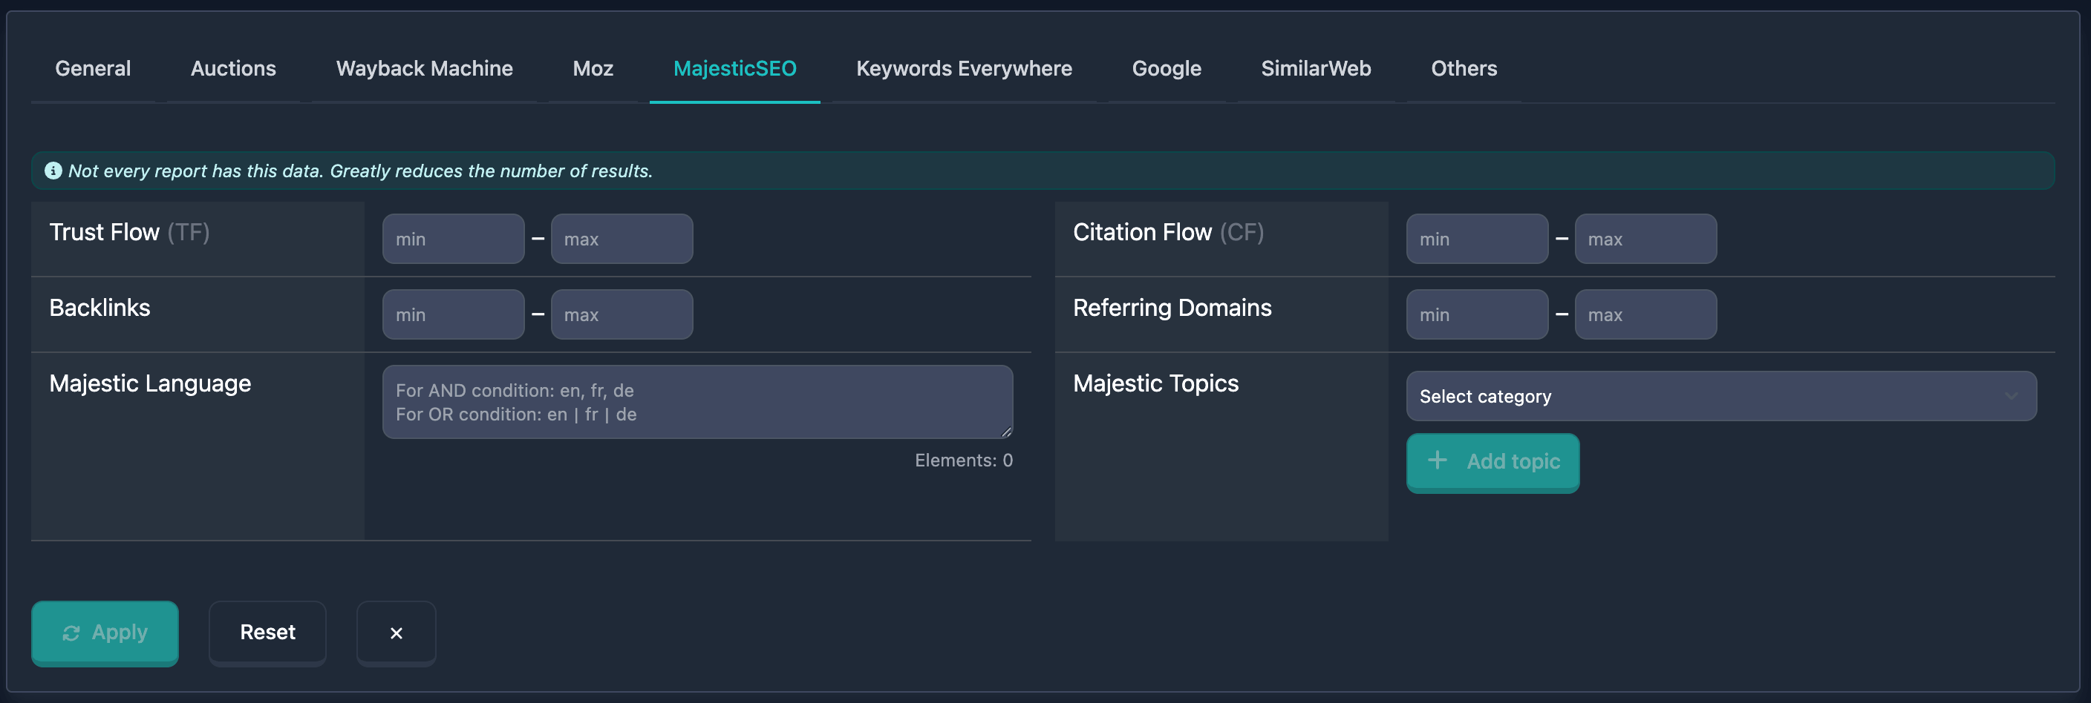This screenshot has width=2091, height=703.
Task: Switch to the Keywords Everywhere tab
Action: pyautogui.click(x=964, y=68)
